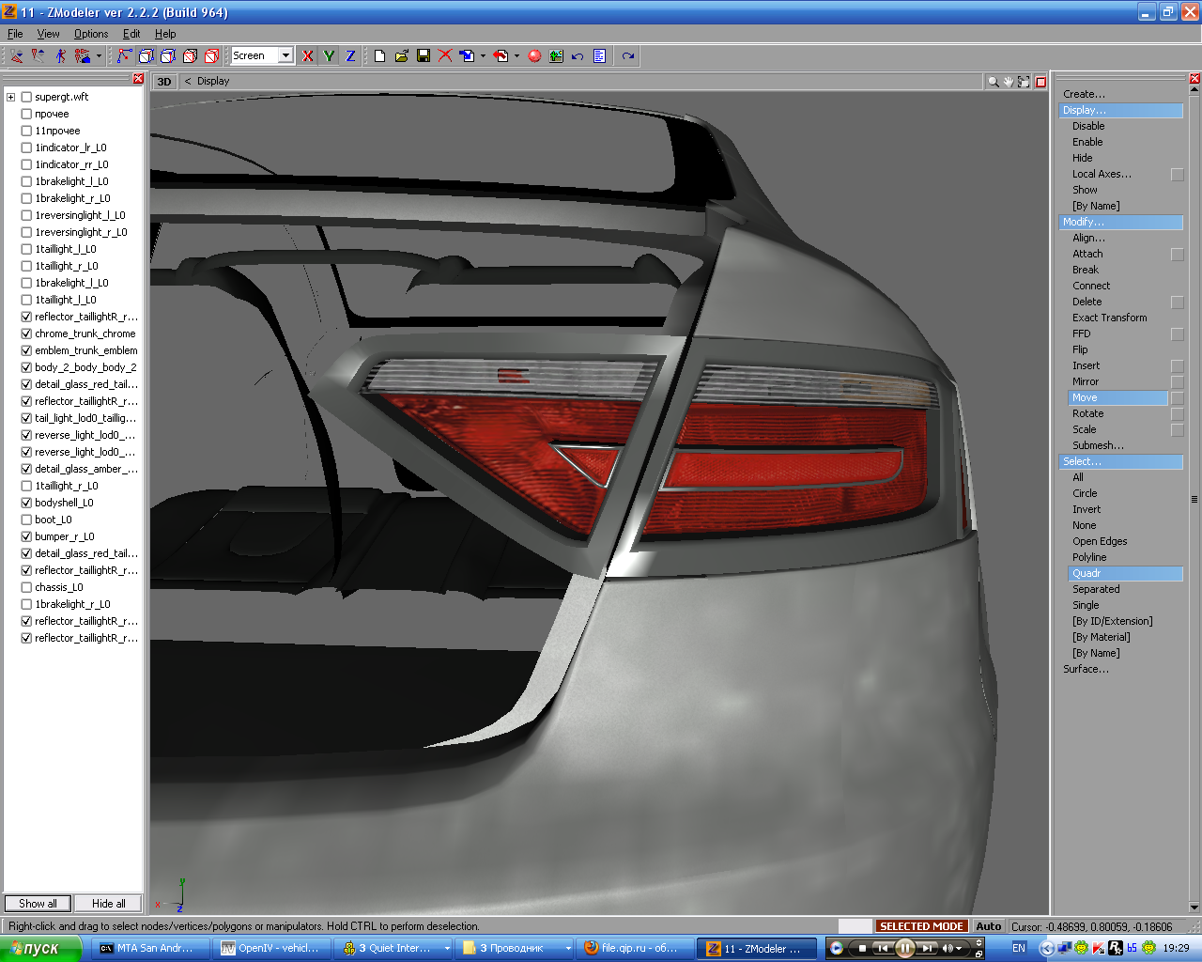This screenshot has width=1202, height=962.
Task: Open the Screen axis space dropdown
Action: [285, 56]
